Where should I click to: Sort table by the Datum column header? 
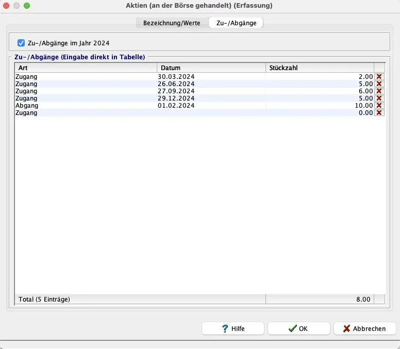pyautogui.click(x=211, y=68)
